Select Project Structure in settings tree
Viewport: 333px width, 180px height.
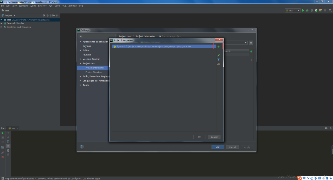pyautogui.click(x=94, y=72)
